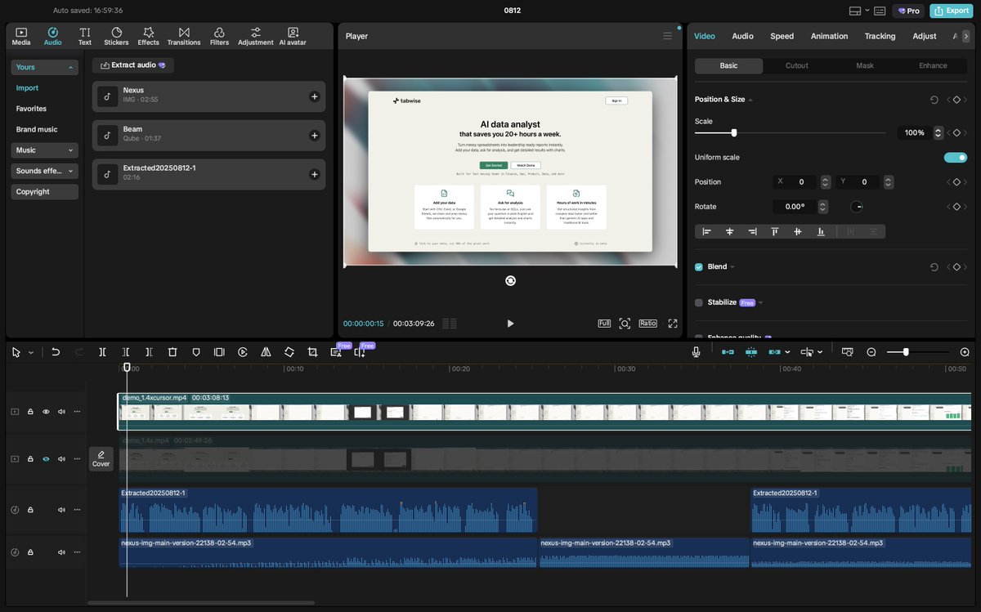Enable the Stabilize checkbox
This screenshot has width=981, height=612.
(x=699, y=302)
